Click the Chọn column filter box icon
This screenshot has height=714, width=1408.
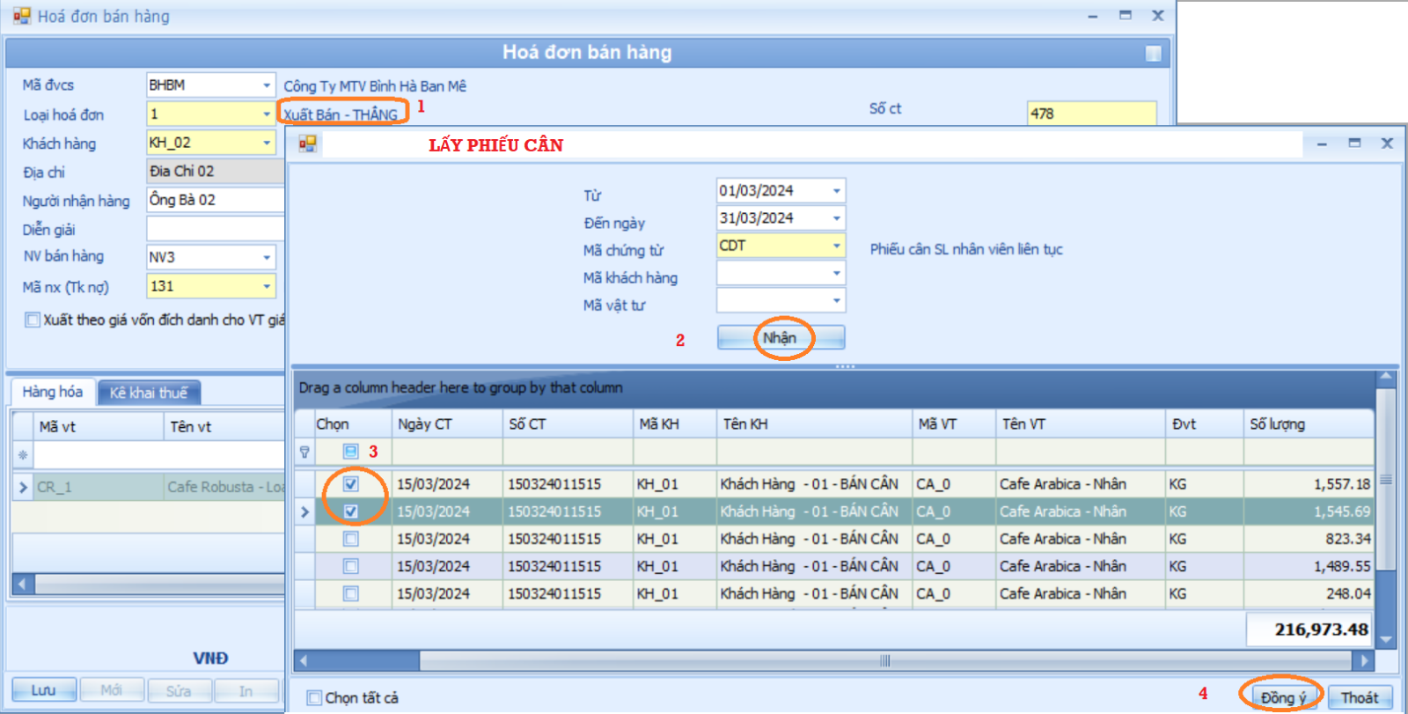point(350,452)
